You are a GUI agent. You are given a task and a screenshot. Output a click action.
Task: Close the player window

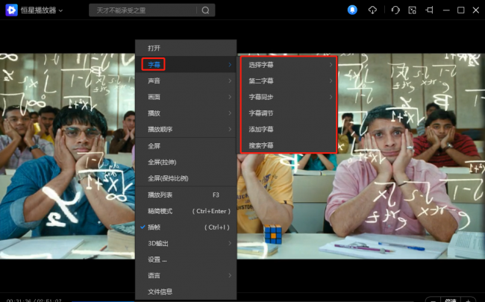click(476, 10)
